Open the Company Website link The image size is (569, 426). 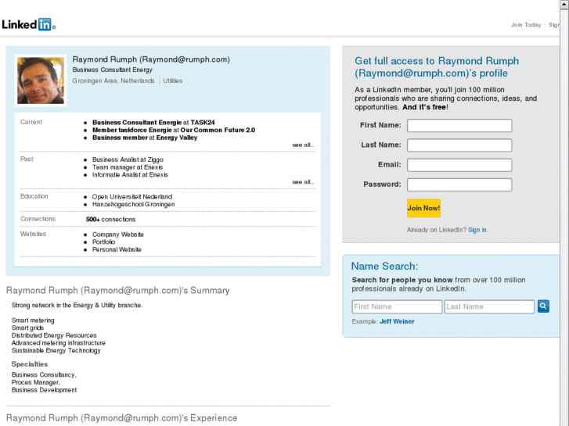point(118,234)
